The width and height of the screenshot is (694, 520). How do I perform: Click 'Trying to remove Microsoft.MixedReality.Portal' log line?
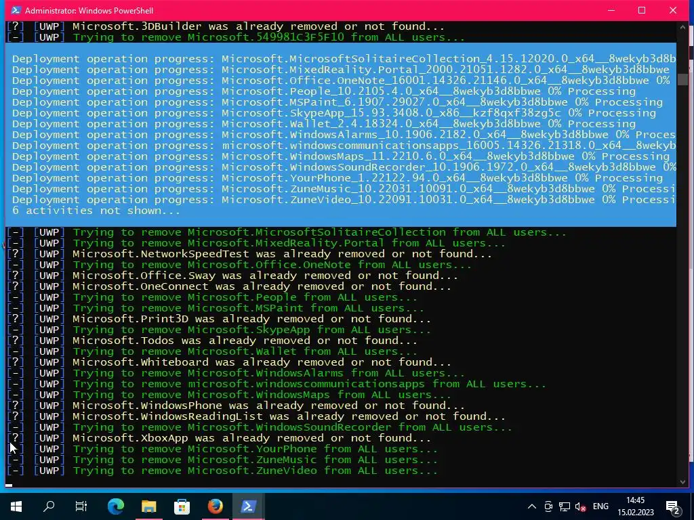click(x=256, y=243)
